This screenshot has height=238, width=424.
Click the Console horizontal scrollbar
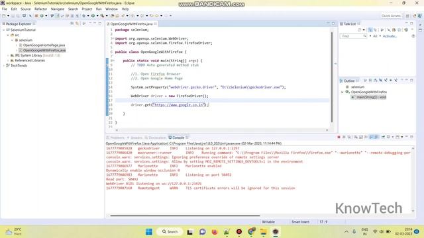click(185, 216)
